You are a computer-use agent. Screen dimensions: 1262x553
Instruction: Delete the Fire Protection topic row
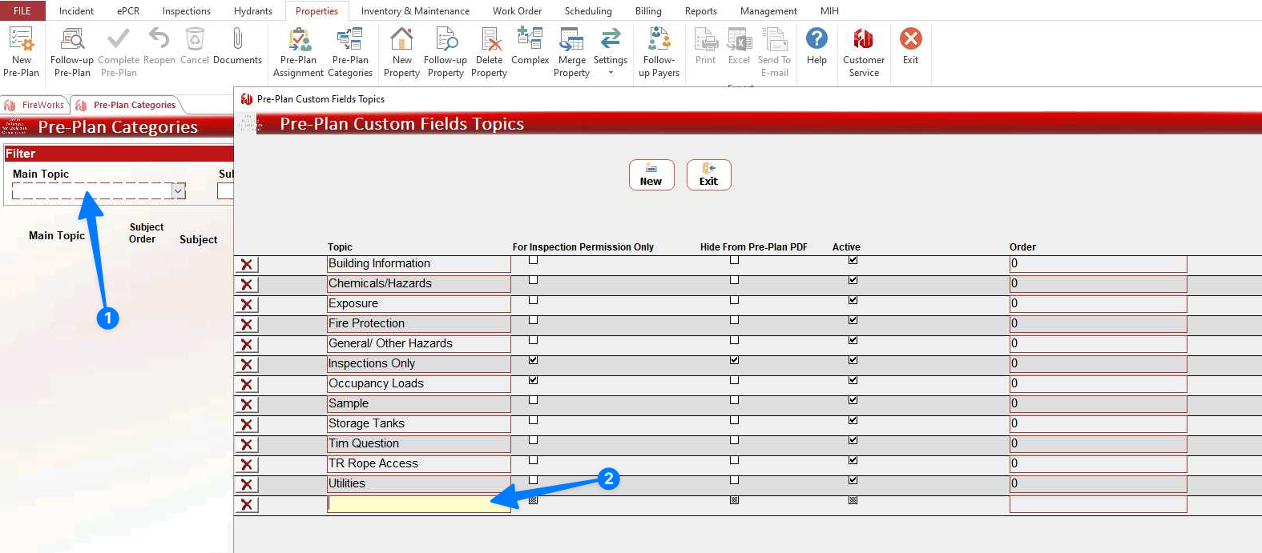click(247, 325)
